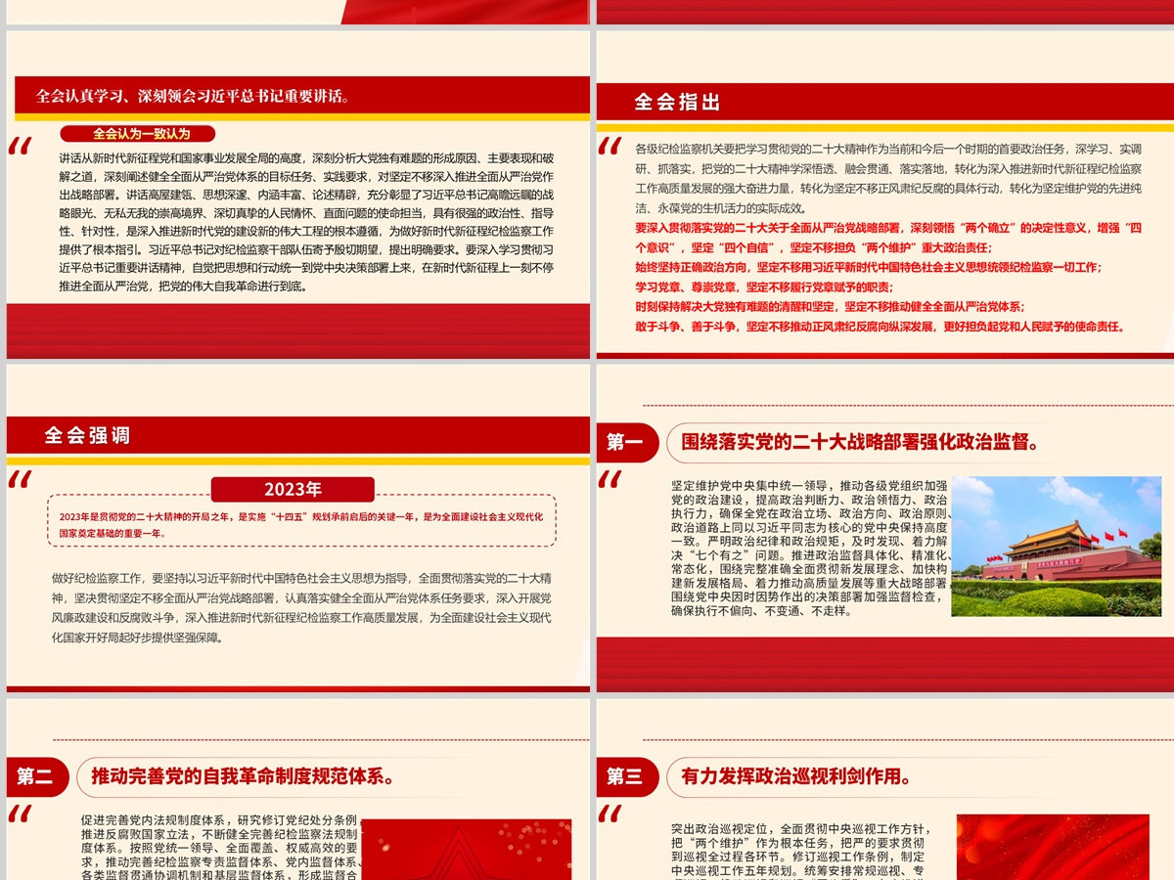Viewport: 1174px width, 880px height.
Task: Click red line starting 敢于斗争、善于斗争
Action: pyautogui.click(x=880, y=327)
